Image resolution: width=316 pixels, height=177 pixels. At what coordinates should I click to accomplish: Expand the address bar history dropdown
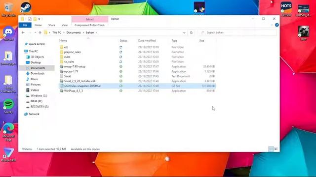[184, 32]
